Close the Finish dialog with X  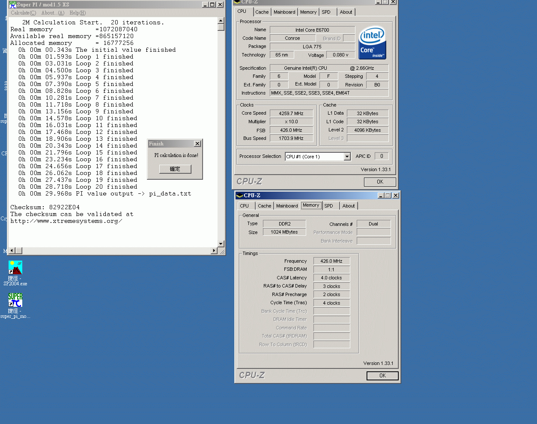(x=197, y=144)
